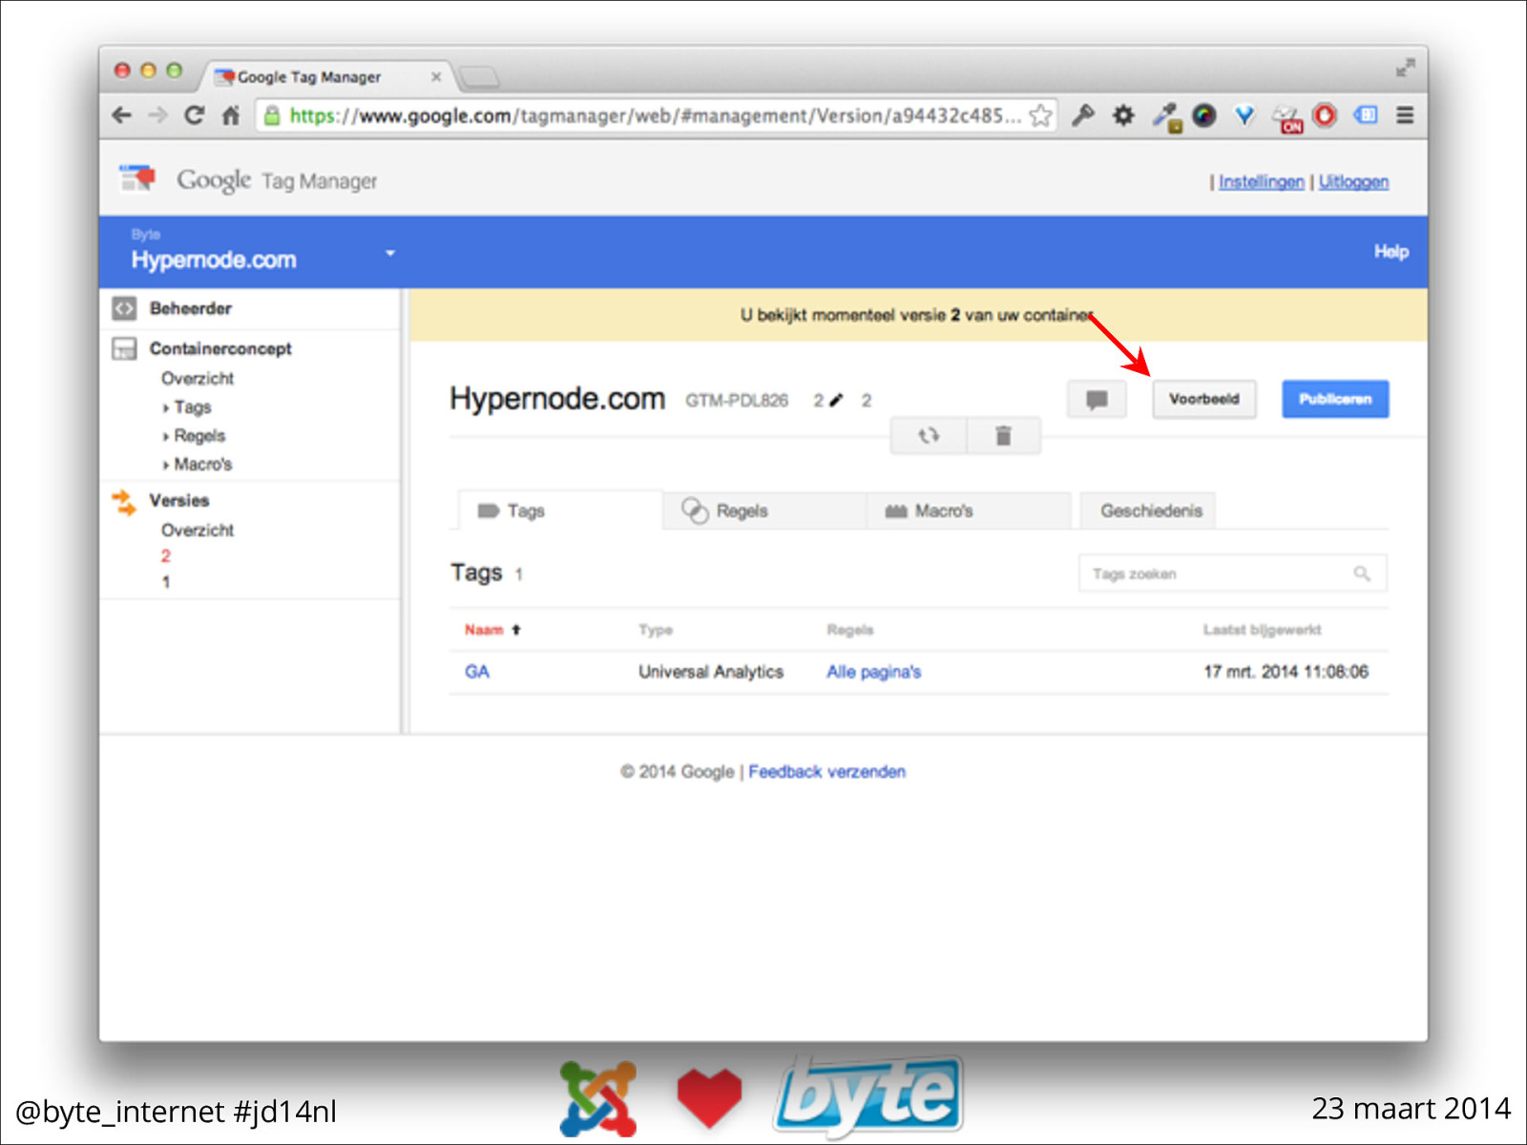Click the Feedback verzenden link

(x=826, y=772)
